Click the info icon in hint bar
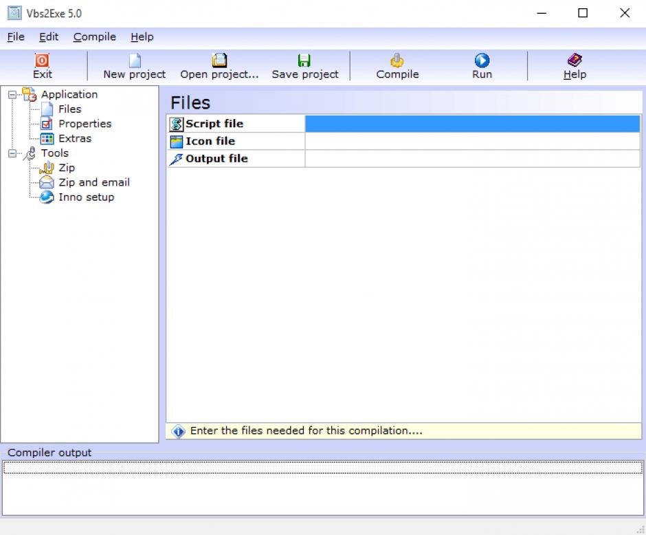This screenshot has width=646, height=535. (x=179, y=431)
